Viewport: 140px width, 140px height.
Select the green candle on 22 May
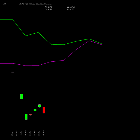pyautogui.click(x=35, y=110)
